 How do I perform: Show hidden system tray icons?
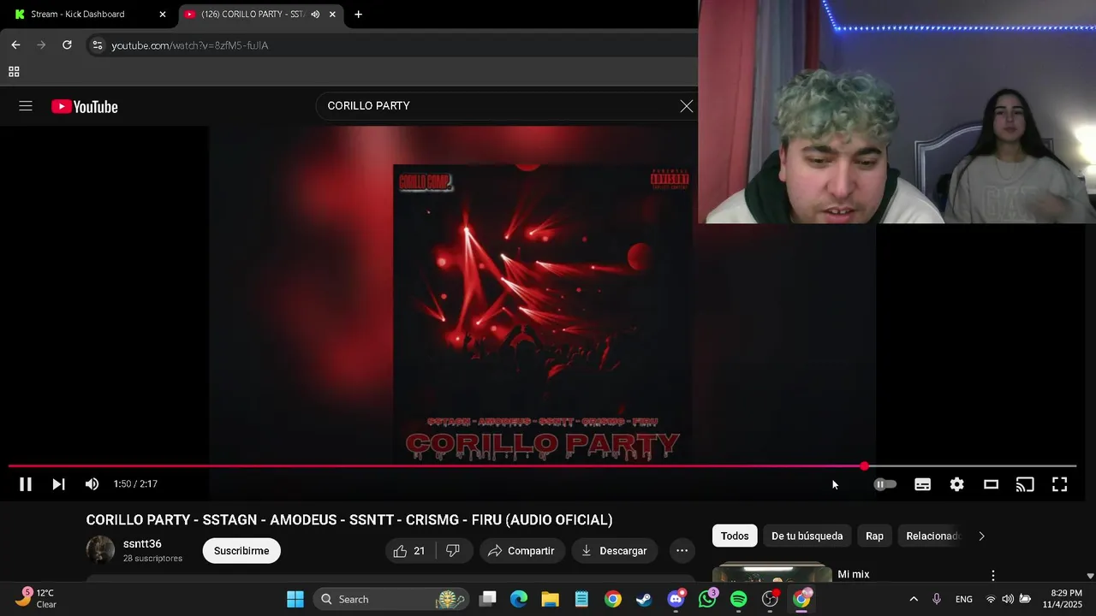(x=914, y=599)
